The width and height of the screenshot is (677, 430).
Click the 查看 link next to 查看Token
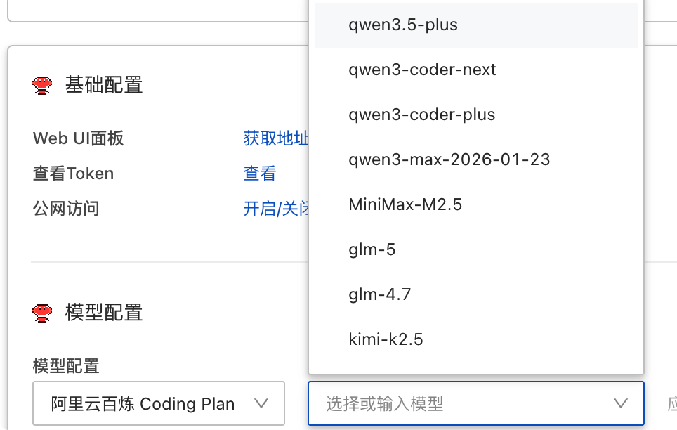point(260,174)
